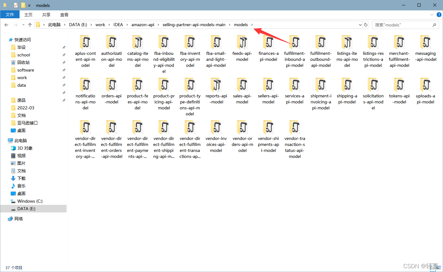
Task: Open the aplus-content-api-model folder
Action: click(85, 51)
